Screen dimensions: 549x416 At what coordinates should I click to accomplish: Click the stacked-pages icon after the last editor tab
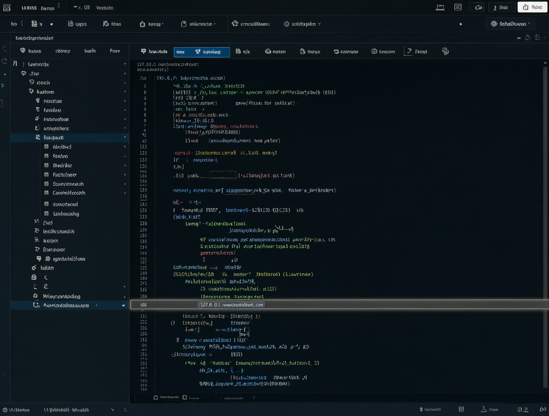pos(445,52)
